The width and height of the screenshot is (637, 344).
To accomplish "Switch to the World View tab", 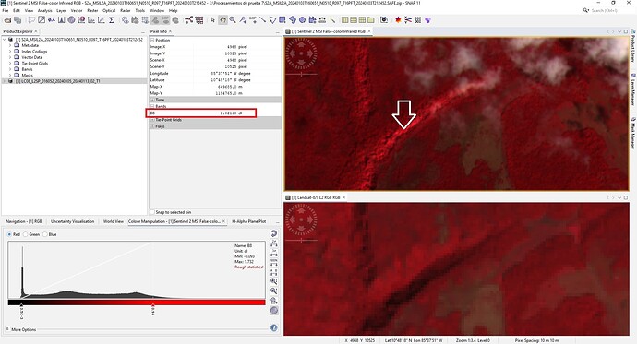I will [114, 221].
